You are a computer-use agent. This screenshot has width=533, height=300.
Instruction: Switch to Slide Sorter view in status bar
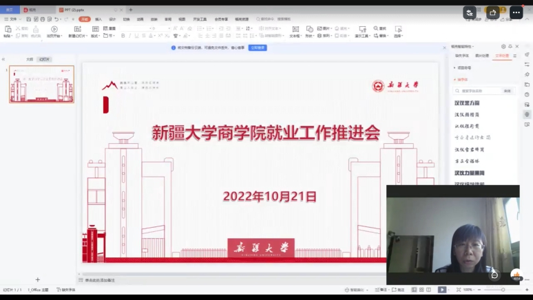[421, 290]
